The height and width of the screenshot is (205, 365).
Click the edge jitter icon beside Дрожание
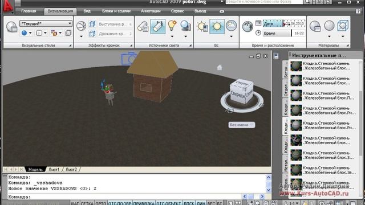(x=92, y=34)
